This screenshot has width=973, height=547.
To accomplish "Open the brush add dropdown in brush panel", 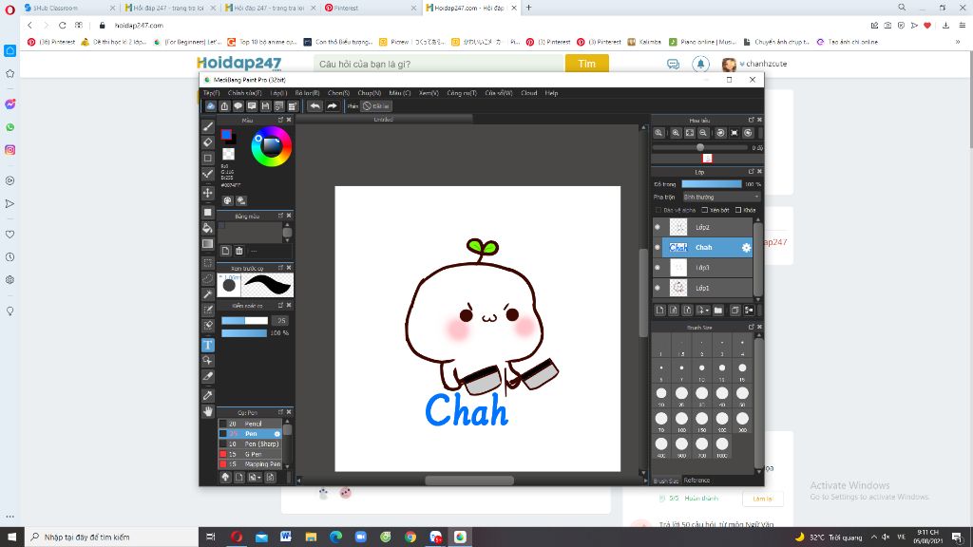I will point(261,478).
